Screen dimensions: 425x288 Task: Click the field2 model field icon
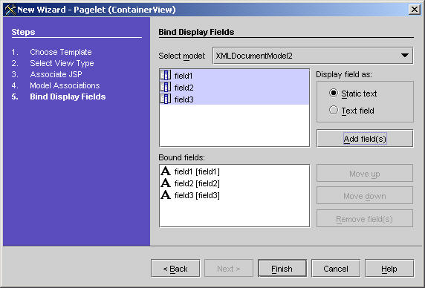166,87
